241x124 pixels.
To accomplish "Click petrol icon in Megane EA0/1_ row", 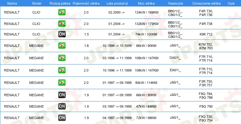I will (x=62, y=70).
